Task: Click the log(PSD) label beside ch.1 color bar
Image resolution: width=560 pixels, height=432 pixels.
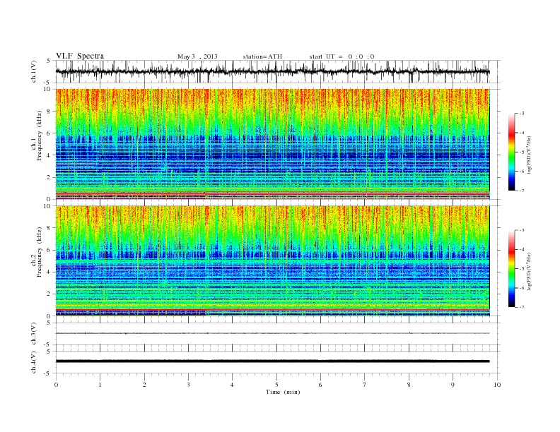Action: 530,154
